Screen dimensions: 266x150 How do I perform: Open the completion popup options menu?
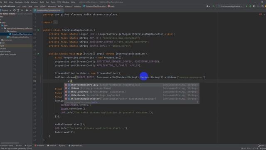[198, 102]
